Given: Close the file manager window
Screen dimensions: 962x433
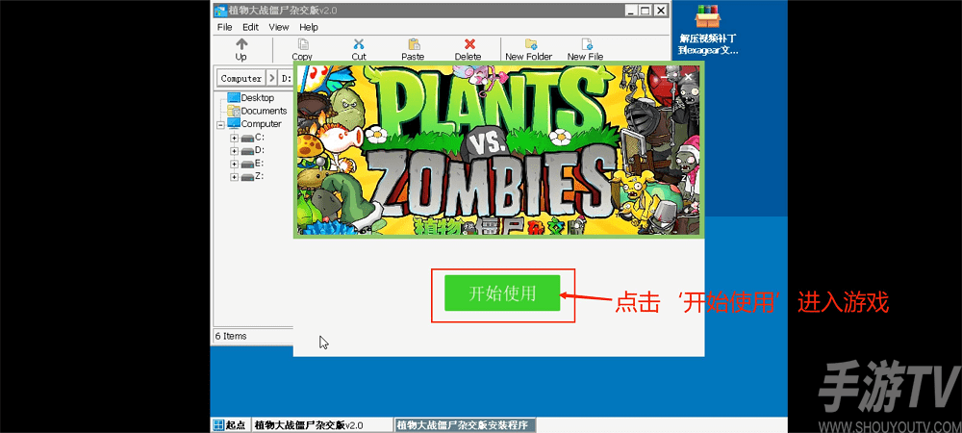Looking at the screenshot, I should [660, 11].
